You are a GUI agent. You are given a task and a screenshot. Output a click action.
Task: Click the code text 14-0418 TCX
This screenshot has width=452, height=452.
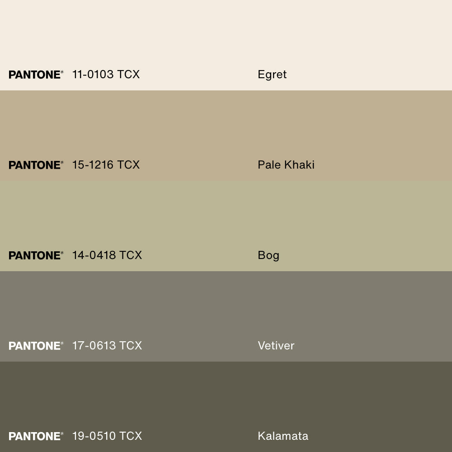coord(107,255)
